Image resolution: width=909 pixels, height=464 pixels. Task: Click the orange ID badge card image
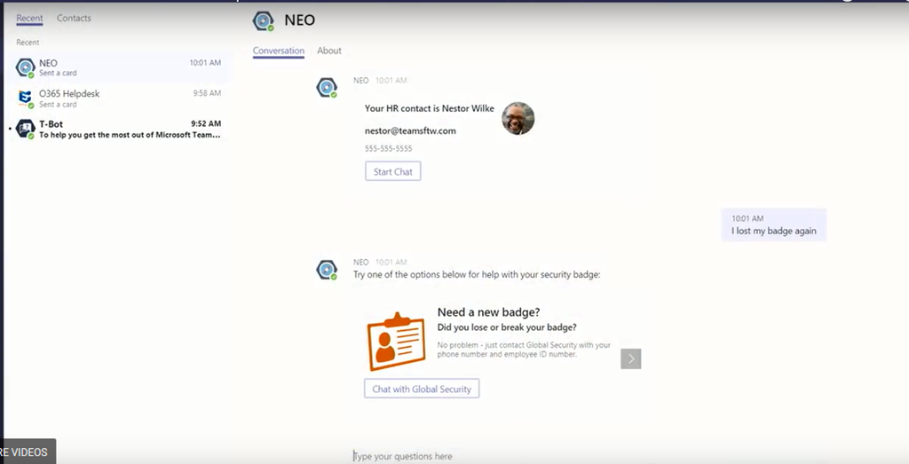pyautogui.click(x=396, y=342)
